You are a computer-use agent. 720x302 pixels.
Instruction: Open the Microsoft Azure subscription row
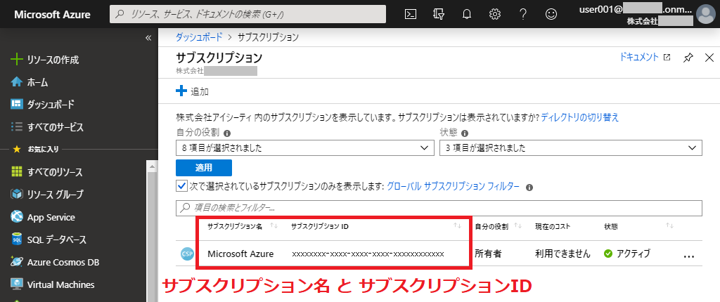240,254
